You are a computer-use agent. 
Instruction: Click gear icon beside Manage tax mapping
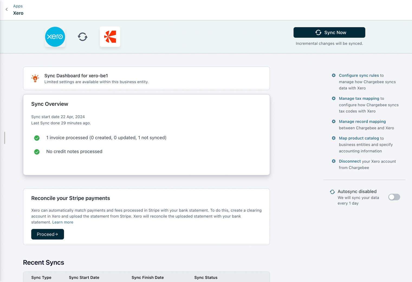[x=334, y=98]
